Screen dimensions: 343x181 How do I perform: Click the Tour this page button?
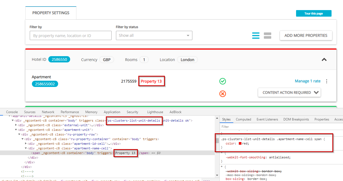click(314, 13)
